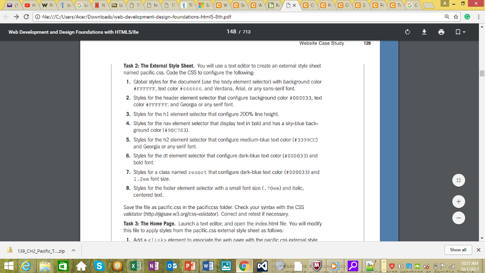Reload the current page

27,17
